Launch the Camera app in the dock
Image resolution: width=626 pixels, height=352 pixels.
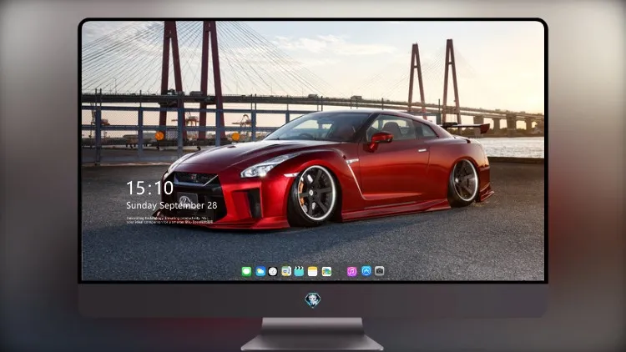[380, 271]
